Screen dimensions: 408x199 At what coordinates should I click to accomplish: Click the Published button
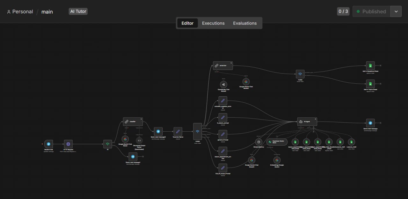tap(372, 11)
